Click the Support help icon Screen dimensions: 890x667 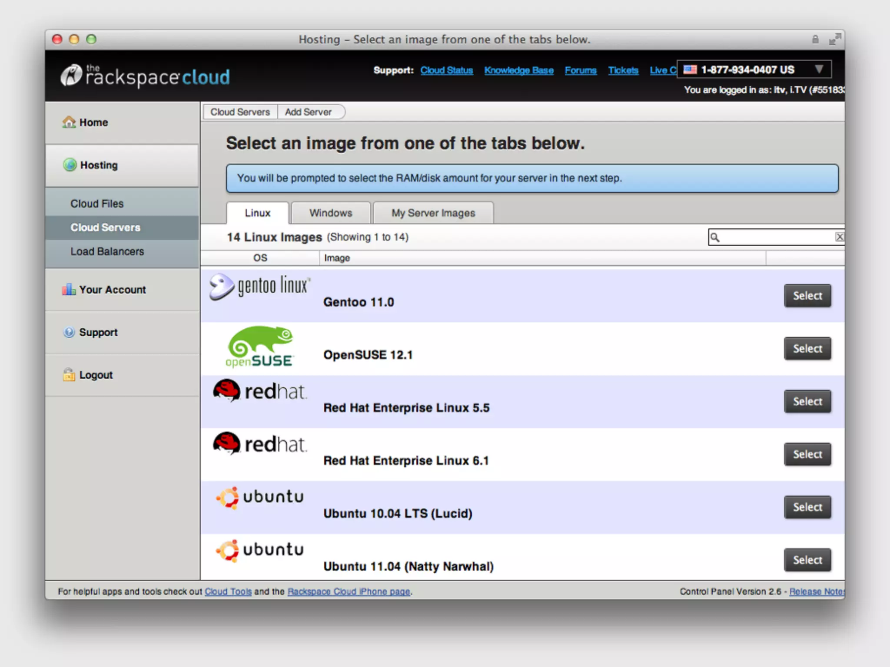[x=69, y=332]
